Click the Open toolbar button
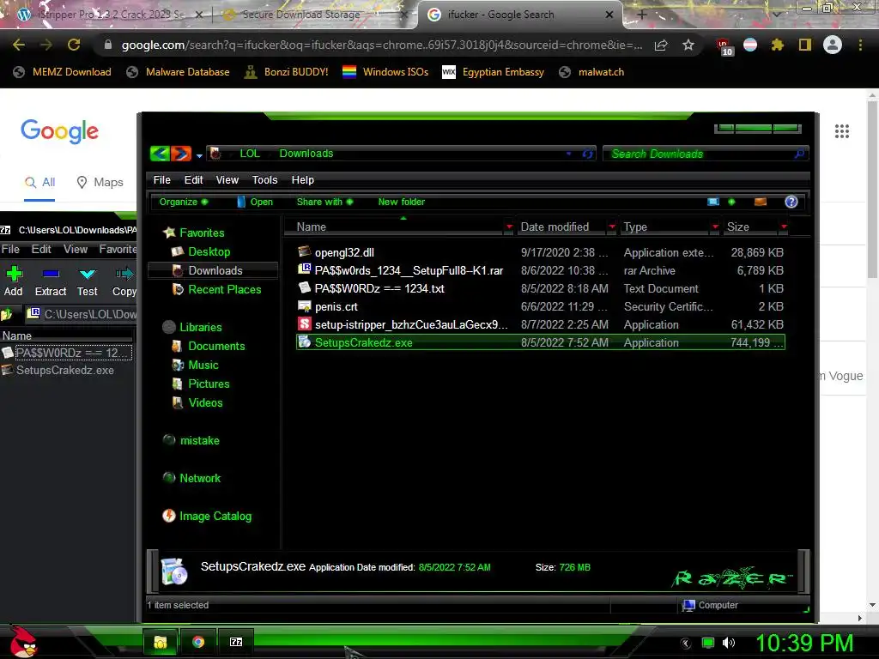Viewport: 879px width, 659px height. [255, 202]
